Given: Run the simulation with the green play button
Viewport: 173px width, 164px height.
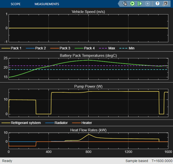Looking at the screenshot, I should (132, 4).
